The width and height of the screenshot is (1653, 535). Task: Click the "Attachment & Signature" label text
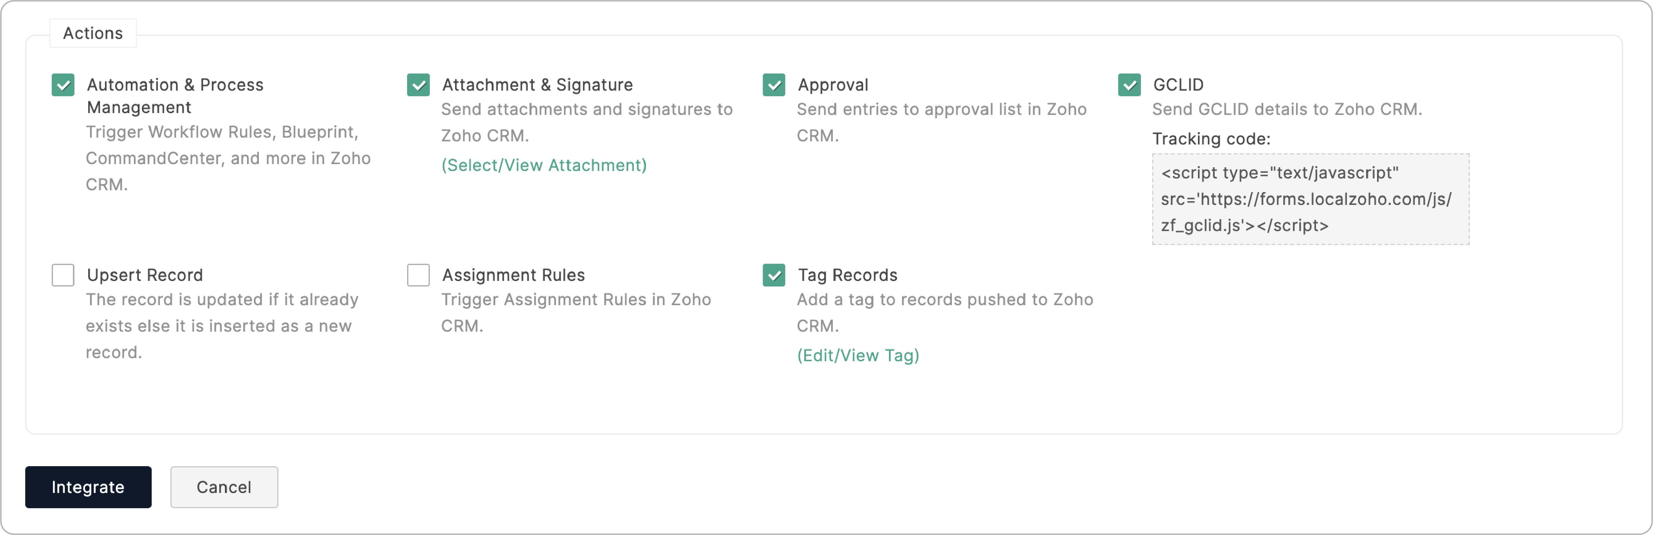[x=537, y=85]
